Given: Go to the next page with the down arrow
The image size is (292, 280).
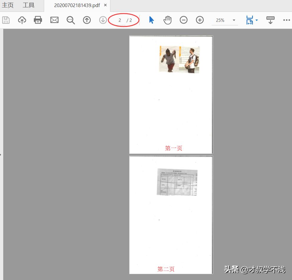Looking at the screenshot, I should coord(103,20).
